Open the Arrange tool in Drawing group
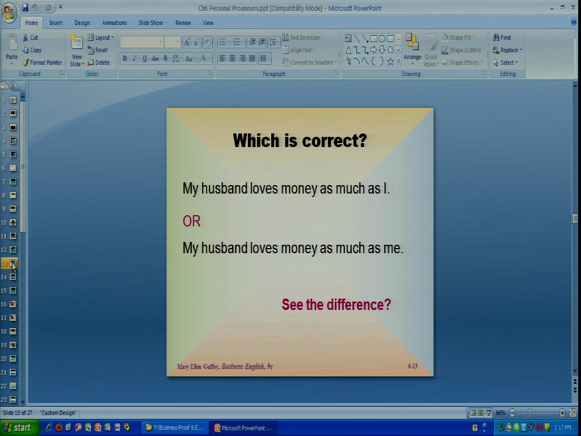 pos(412,48)
